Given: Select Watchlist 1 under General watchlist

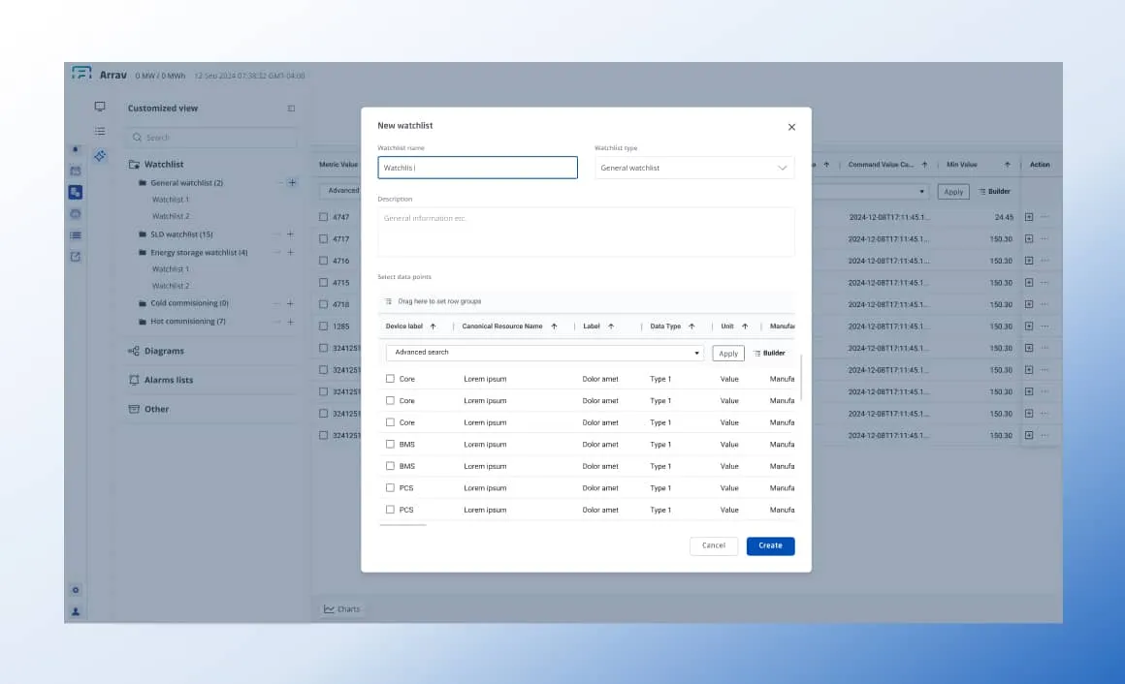Looking at the screenshot, I should pyautogui.click(x=171, y=200).
